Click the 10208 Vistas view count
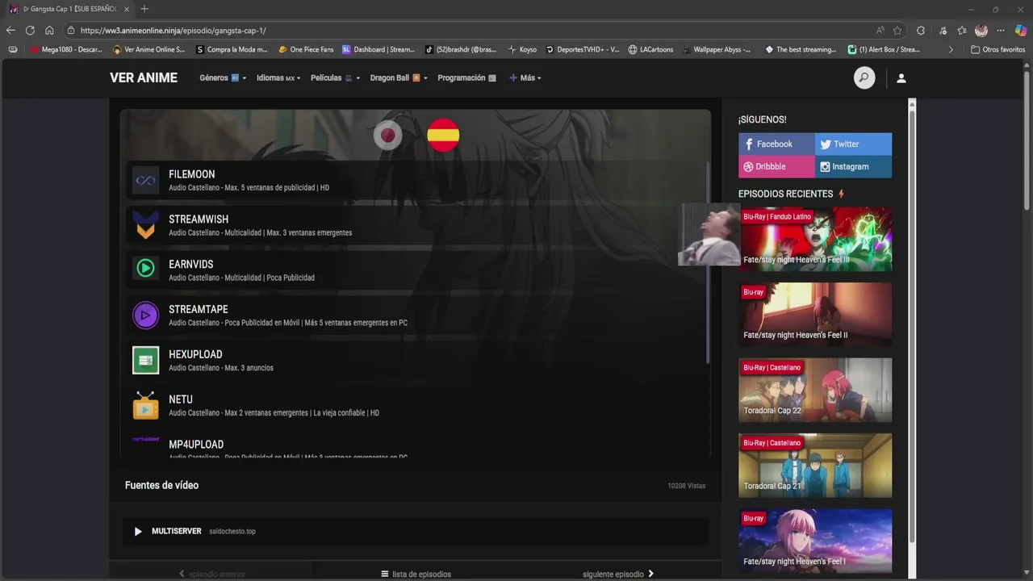Image resolution: width=1033 pixels, height=581 pixels. (x=687, y=486)
